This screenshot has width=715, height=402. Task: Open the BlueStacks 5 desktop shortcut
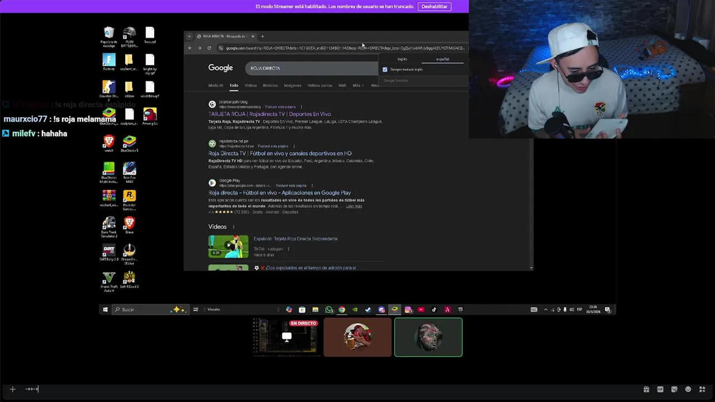[130, 143]
